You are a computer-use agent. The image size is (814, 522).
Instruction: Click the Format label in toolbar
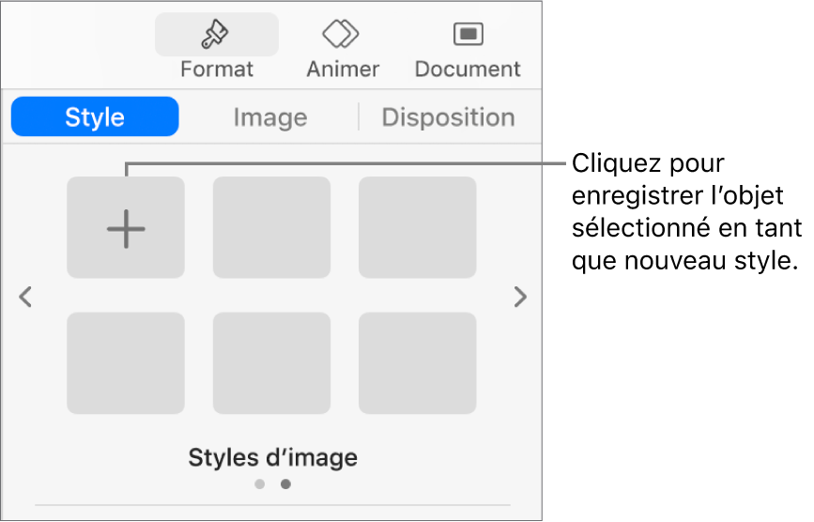[217, 69]
